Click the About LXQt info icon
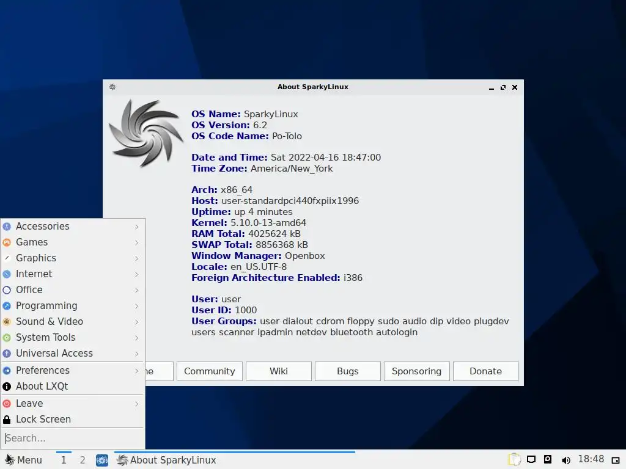This screenshot has height=469, width=626. [x=7, y=387]
